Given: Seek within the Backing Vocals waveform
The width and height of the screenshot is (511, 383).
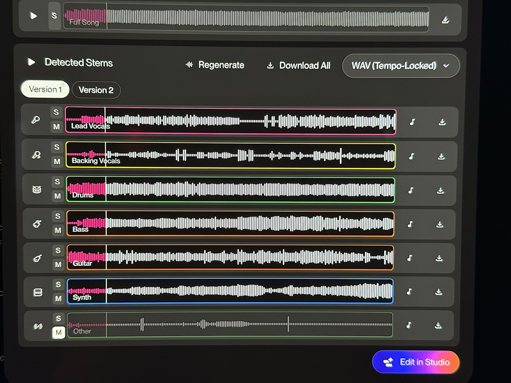Looking at the screenshot, I should tap(231, 156).
